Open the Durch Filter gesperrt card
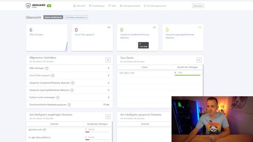The image size is (253, 142). click(92, 38)
